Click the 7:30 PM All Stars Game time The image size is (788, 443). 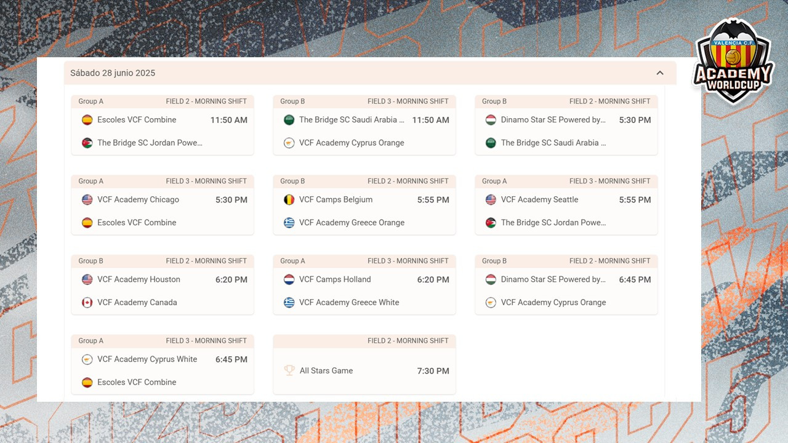433,371
